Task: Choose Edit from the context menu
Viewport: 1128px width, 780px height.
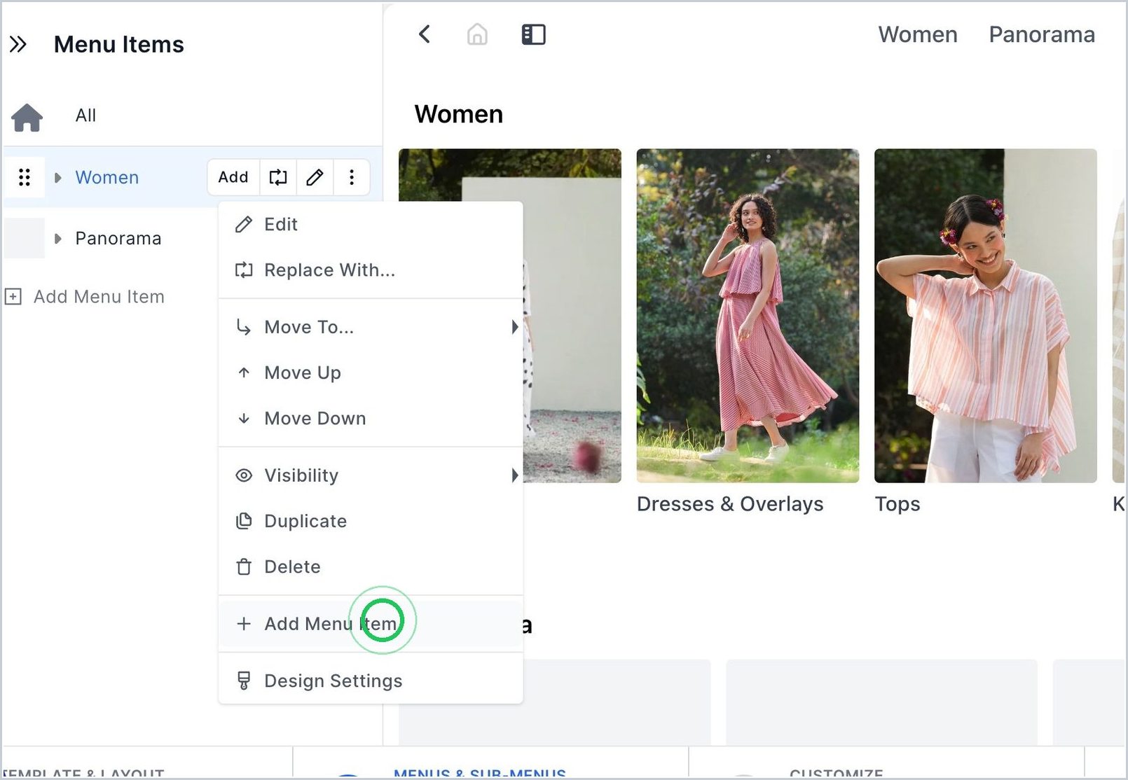Action: click(x=371, y=225)
